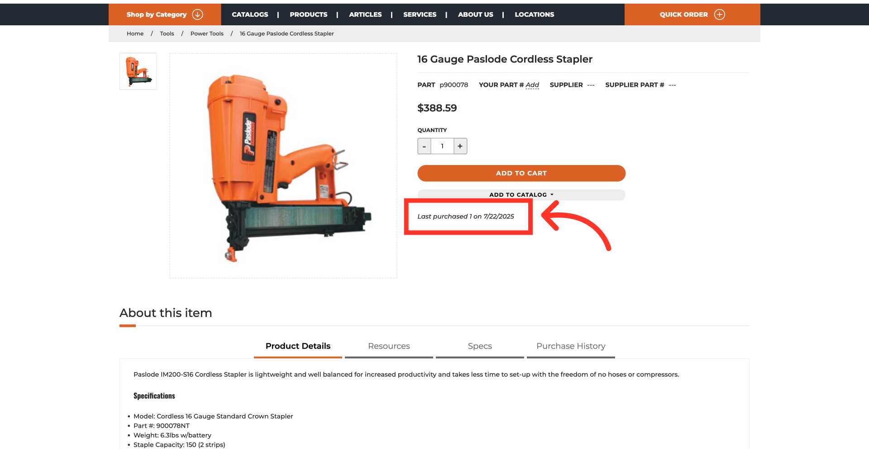Open the Services menu item
Screen dimensions: 869x449
420,14
